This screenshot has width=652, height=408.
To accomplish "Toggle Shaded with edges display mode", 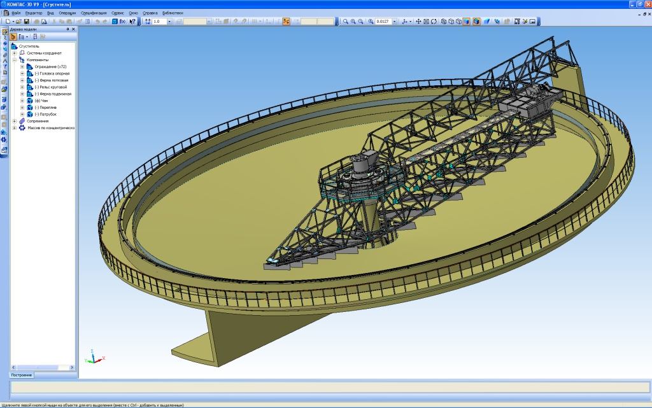I will [x=476, y=21].
